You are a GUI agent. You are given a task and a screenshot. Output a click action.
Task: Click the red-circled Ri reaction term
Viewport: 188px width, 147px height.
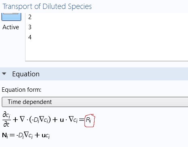point(89,120)
